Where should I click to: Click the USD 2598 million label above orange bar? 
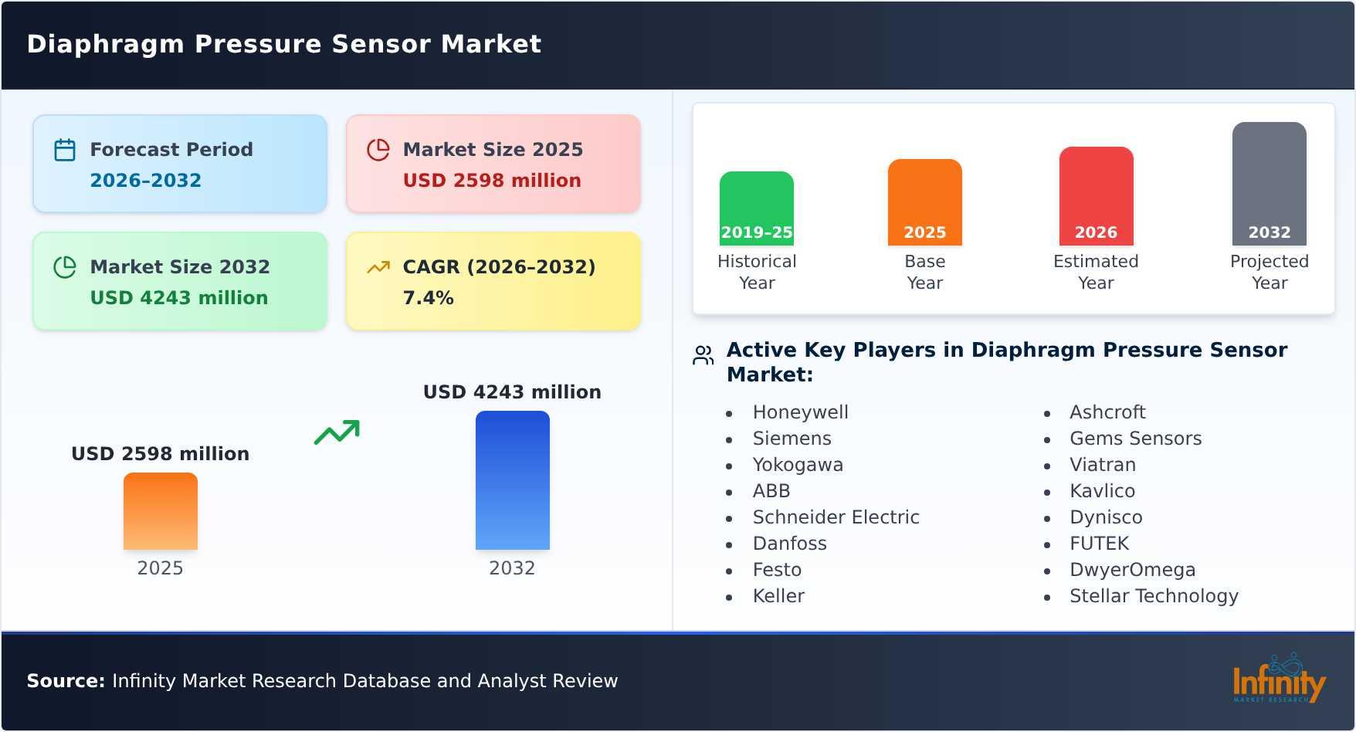(x=161, y=454)
